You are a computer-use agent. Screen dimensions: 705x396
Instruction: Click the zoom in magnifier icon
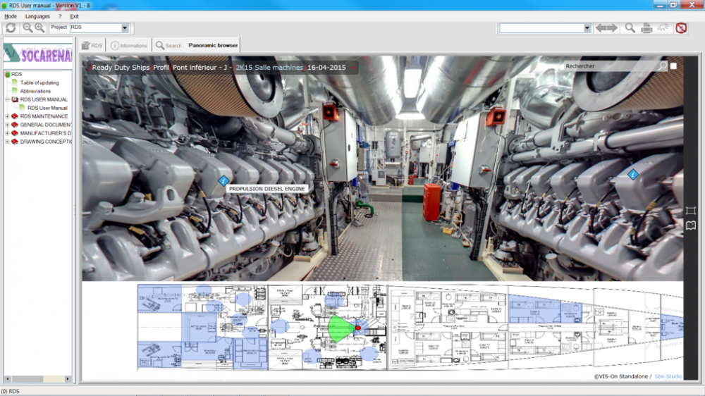pos(39,28)
